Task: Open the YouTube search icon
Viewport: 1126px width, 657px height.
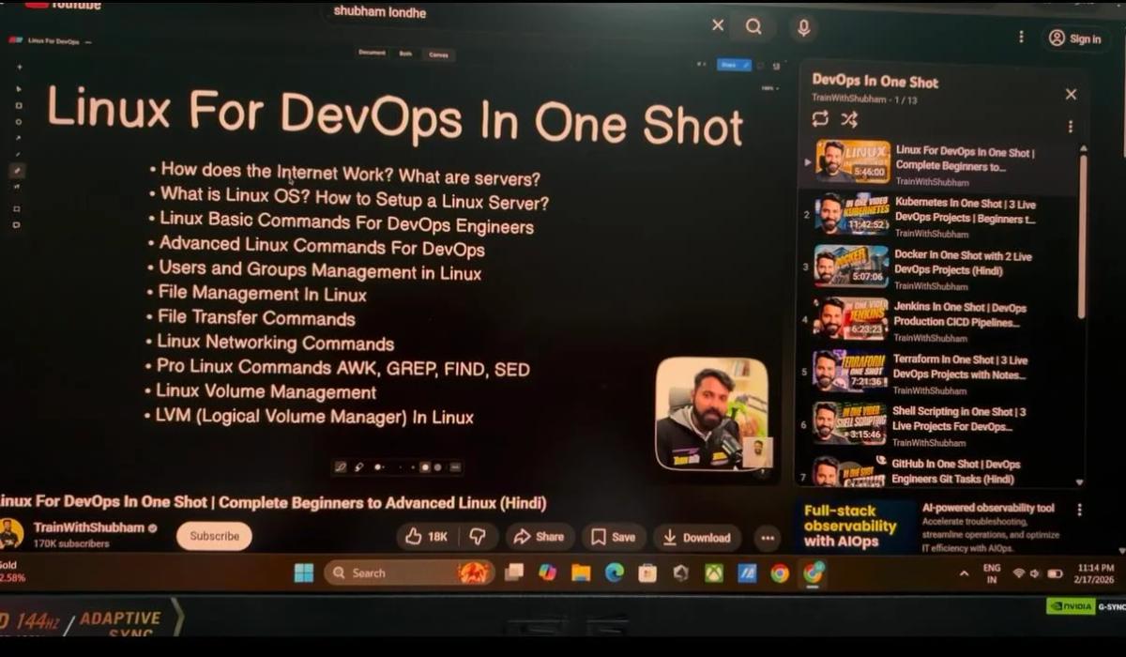Action: 753,26
